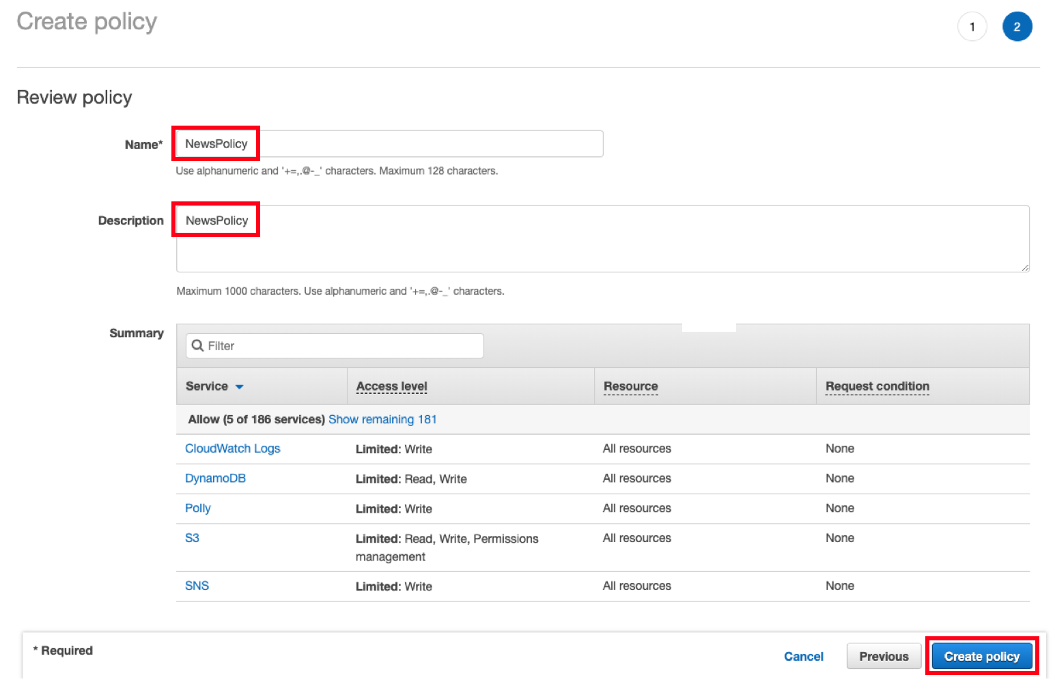Screen dimensions: 1053x682
Task: Click 'All resources' in CloudWatch Logs row
Action: click(636, 449)
